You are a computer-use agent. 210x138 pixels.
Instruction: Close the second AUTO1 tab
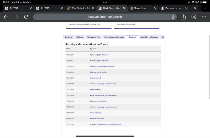(x=62, y=8)
